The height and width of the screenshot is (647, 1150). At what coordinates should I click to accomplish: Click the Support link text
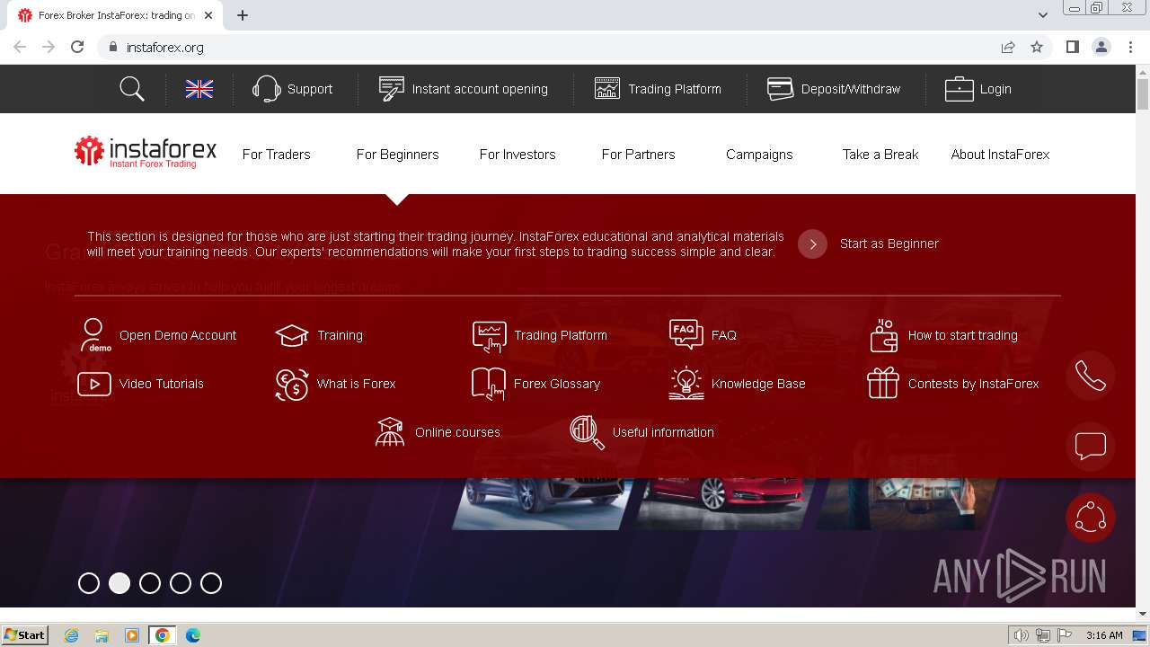point(310,89)
